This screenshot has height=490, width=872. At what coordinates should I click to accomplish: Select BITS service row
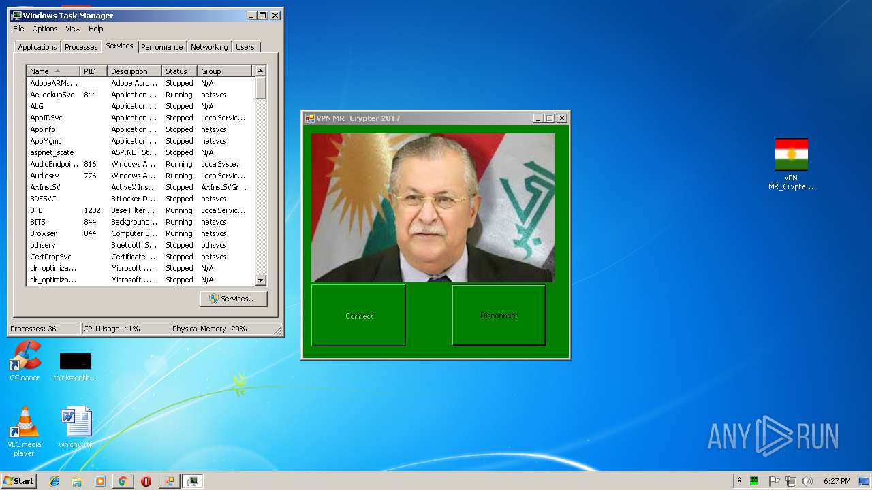click(x=140, y=222)
